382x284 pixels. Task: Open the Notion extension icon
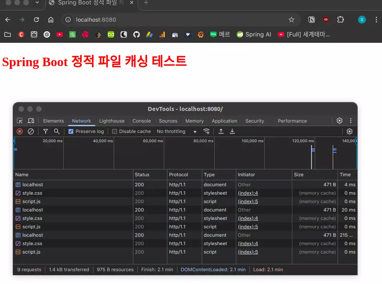tap(312, 20)
